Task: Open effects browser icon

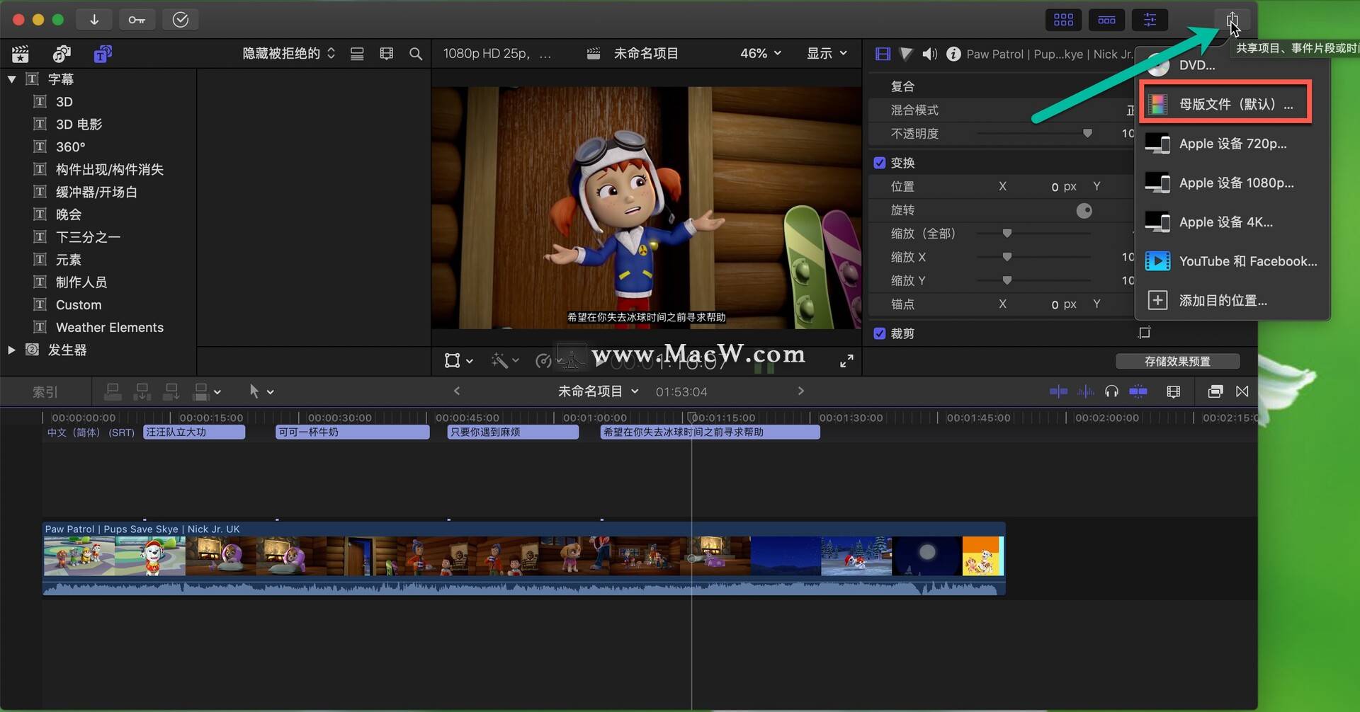Action: [1215, 391]
